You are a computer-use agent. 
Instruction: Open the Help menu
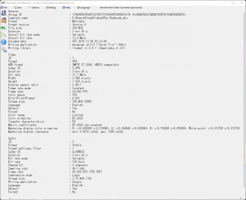tap(66, 7)
